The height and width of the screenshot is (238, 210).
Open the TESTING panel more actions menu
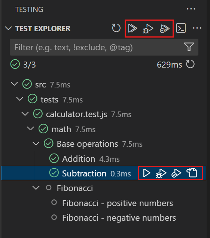[191, 9]
